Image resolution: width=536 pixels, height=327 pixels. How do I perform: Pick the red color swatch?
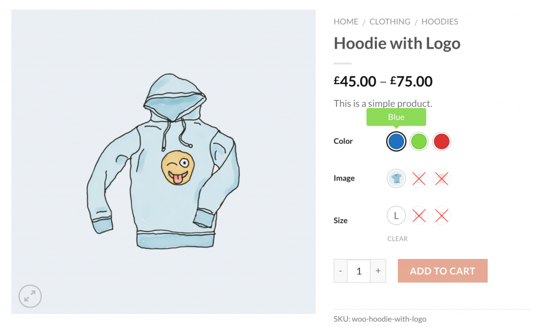[x=442, y=141]
